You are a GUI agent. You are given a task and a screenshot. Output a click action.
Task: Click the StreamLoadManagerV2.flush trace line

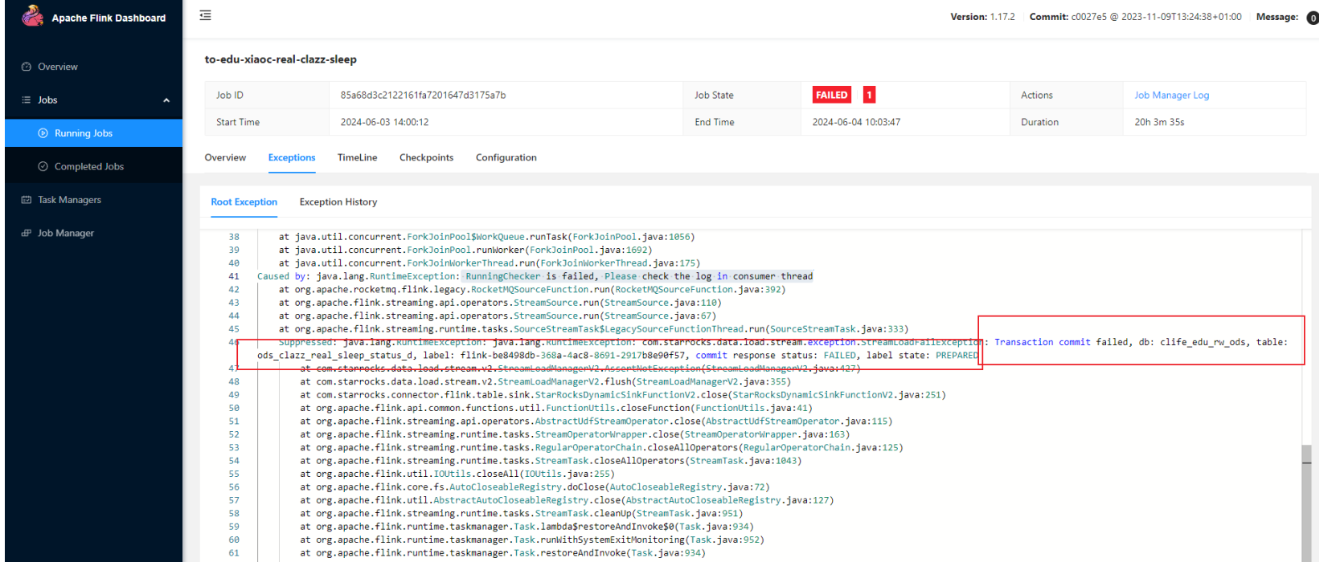546,382
